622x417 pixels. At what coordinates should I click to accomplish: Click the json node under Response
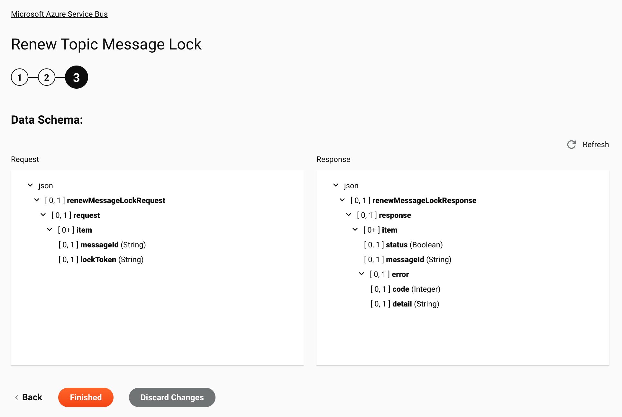351,185
